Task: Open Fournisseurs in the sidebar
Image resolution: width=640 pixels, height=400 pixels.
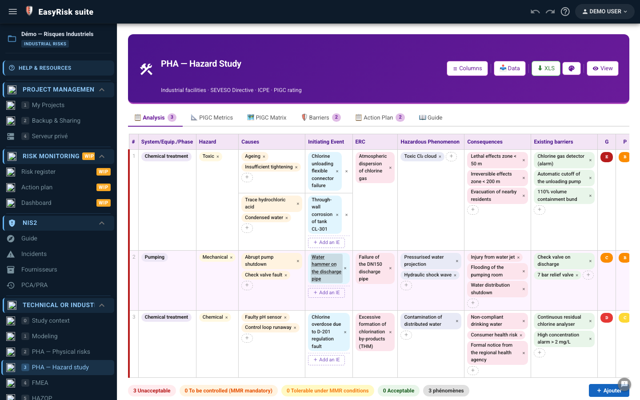Action: [59, 270]
